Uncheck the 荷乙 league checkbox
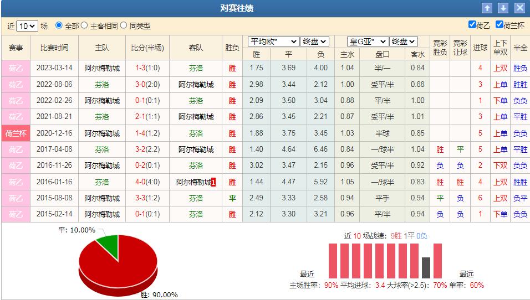Screen dimensions: 530x300 [472, 24]
